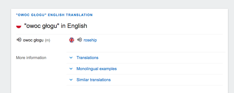Viewport: 234px width, 93px height.
Task: Expand Monolingual examples via its chevron
Action: coord(71,69)
